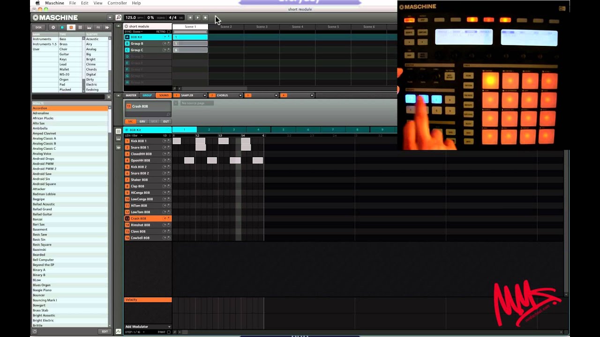Mute the Clap 808 sound
The height and width of the screenshot is (337, 600).
(x=165, y=186)
